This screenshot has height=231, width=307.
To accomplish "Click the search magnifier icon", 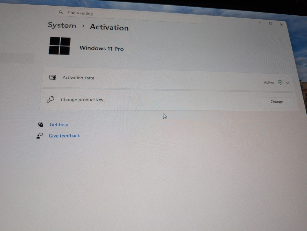I will tap(61, 12).
